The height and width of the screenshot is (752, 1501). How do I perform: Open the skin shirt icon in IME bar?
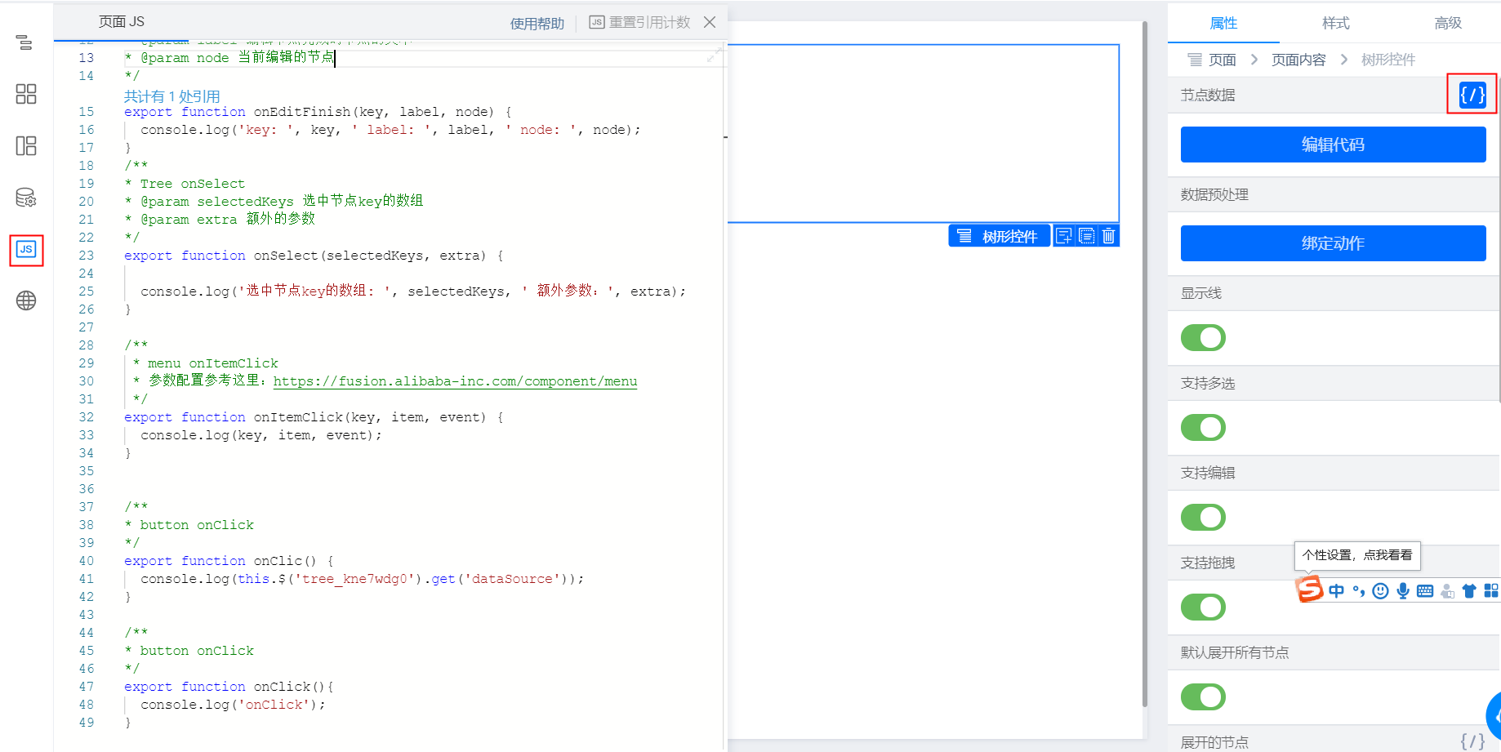pos(1469,590)
